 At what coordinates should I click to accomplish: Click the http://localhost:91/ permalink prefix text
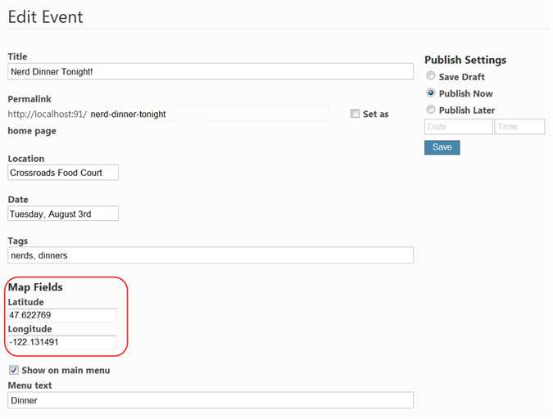click(x=48, y=115)
